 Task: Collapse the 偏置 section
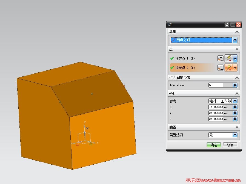[x=237, y=127]
